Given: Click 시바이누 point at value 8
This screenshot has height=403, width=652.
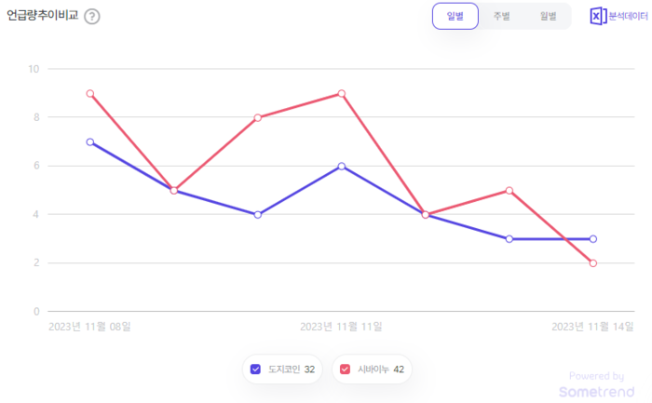Looking at the screenshot, I should tap(258, 117).
